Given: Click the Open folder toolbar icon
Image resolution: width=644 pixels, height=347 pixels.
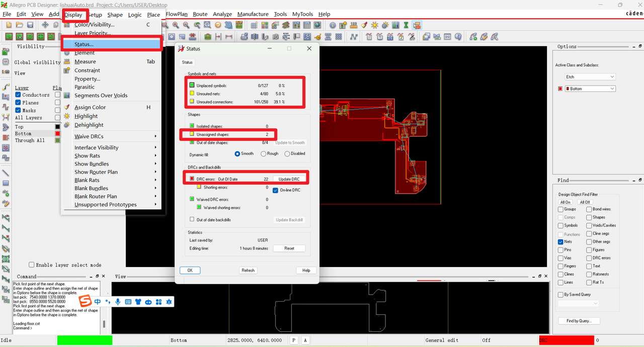Looking at the screenshot, I should coord(19,25).
